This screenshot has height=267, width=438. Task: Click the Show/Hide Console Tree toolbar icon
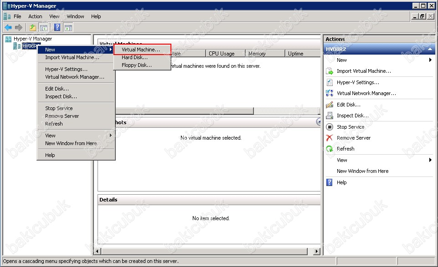click(x=44, y=27)
